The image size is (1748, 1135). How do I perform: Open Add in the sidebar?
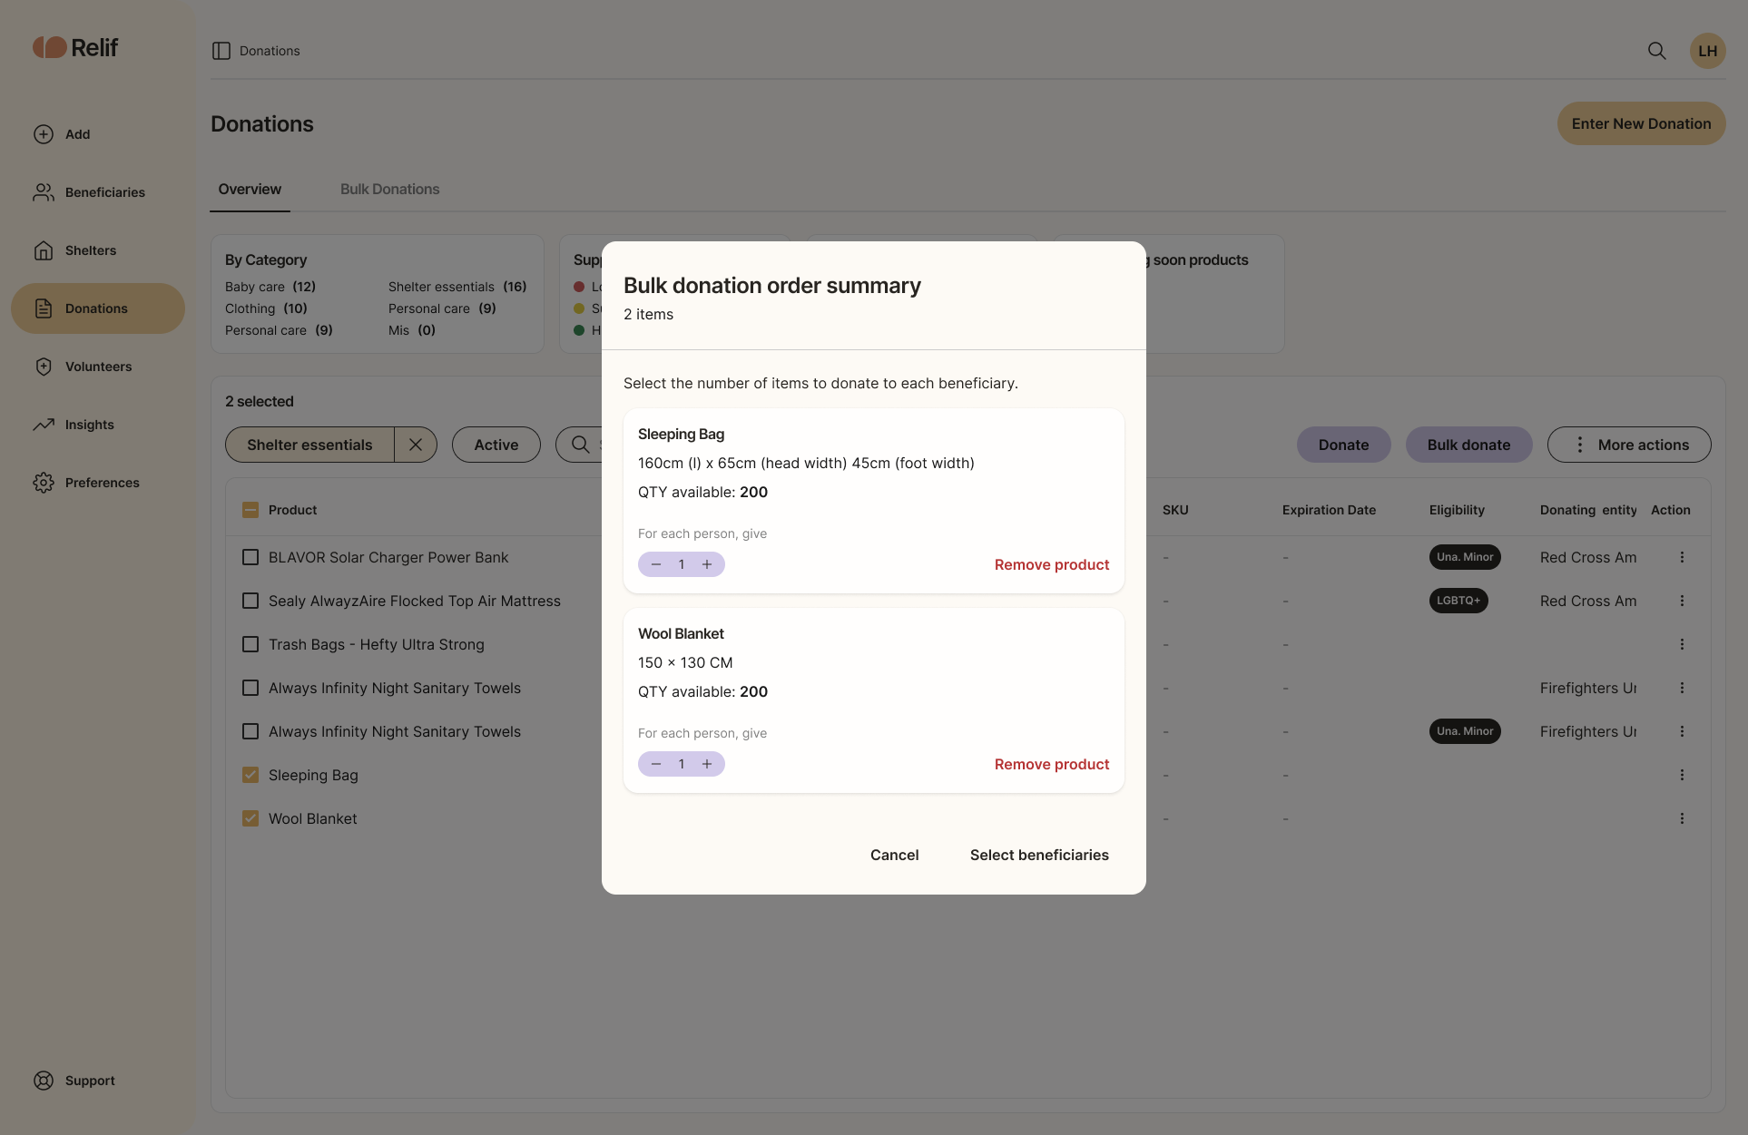pos(62,134)
